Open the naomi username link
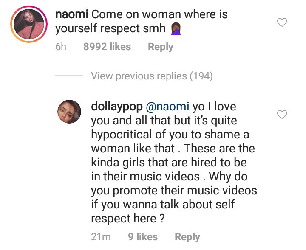Screen dimensions: 306x250 (x=72, y=14)
